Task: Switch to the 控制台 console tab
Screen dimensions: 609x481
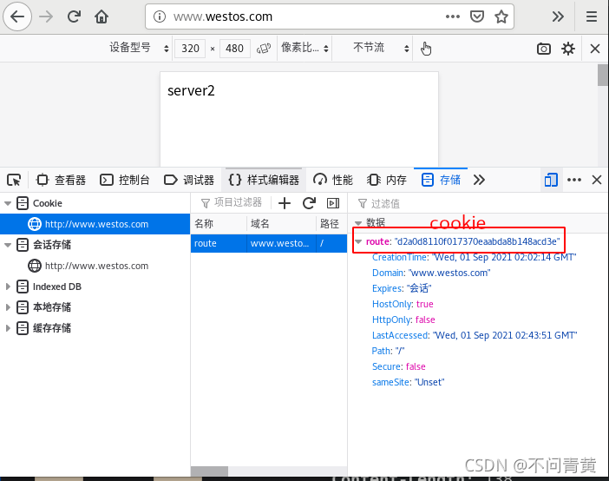Action: (125, 180)
